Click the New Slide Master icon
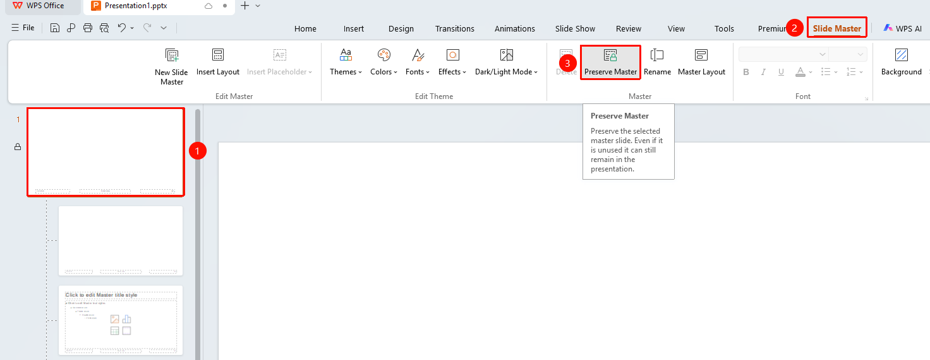Screen dimensions: 930x360 [x=171, y=55]
